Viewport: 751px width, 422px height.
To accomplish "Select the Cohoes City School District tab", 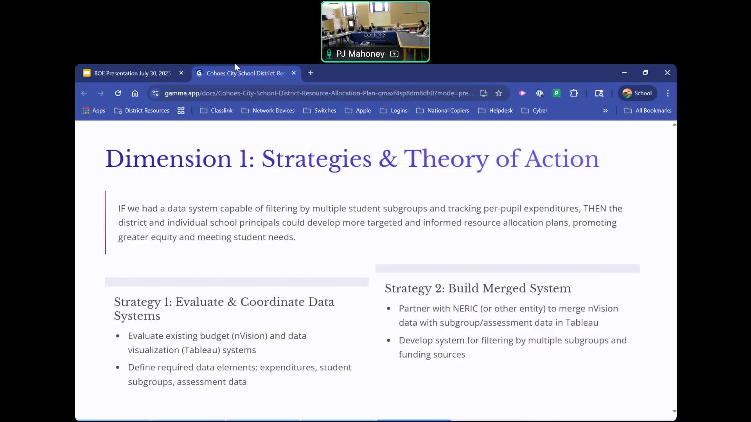I will pyautogui.click(x=243, y=73).
